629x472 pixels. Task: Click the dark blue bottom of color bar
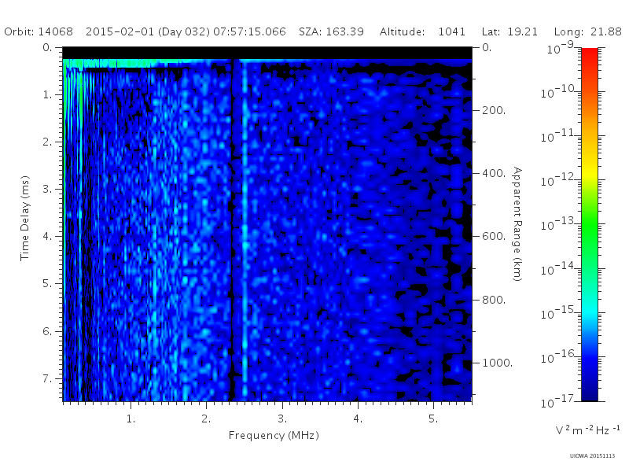tap(589, 389)
